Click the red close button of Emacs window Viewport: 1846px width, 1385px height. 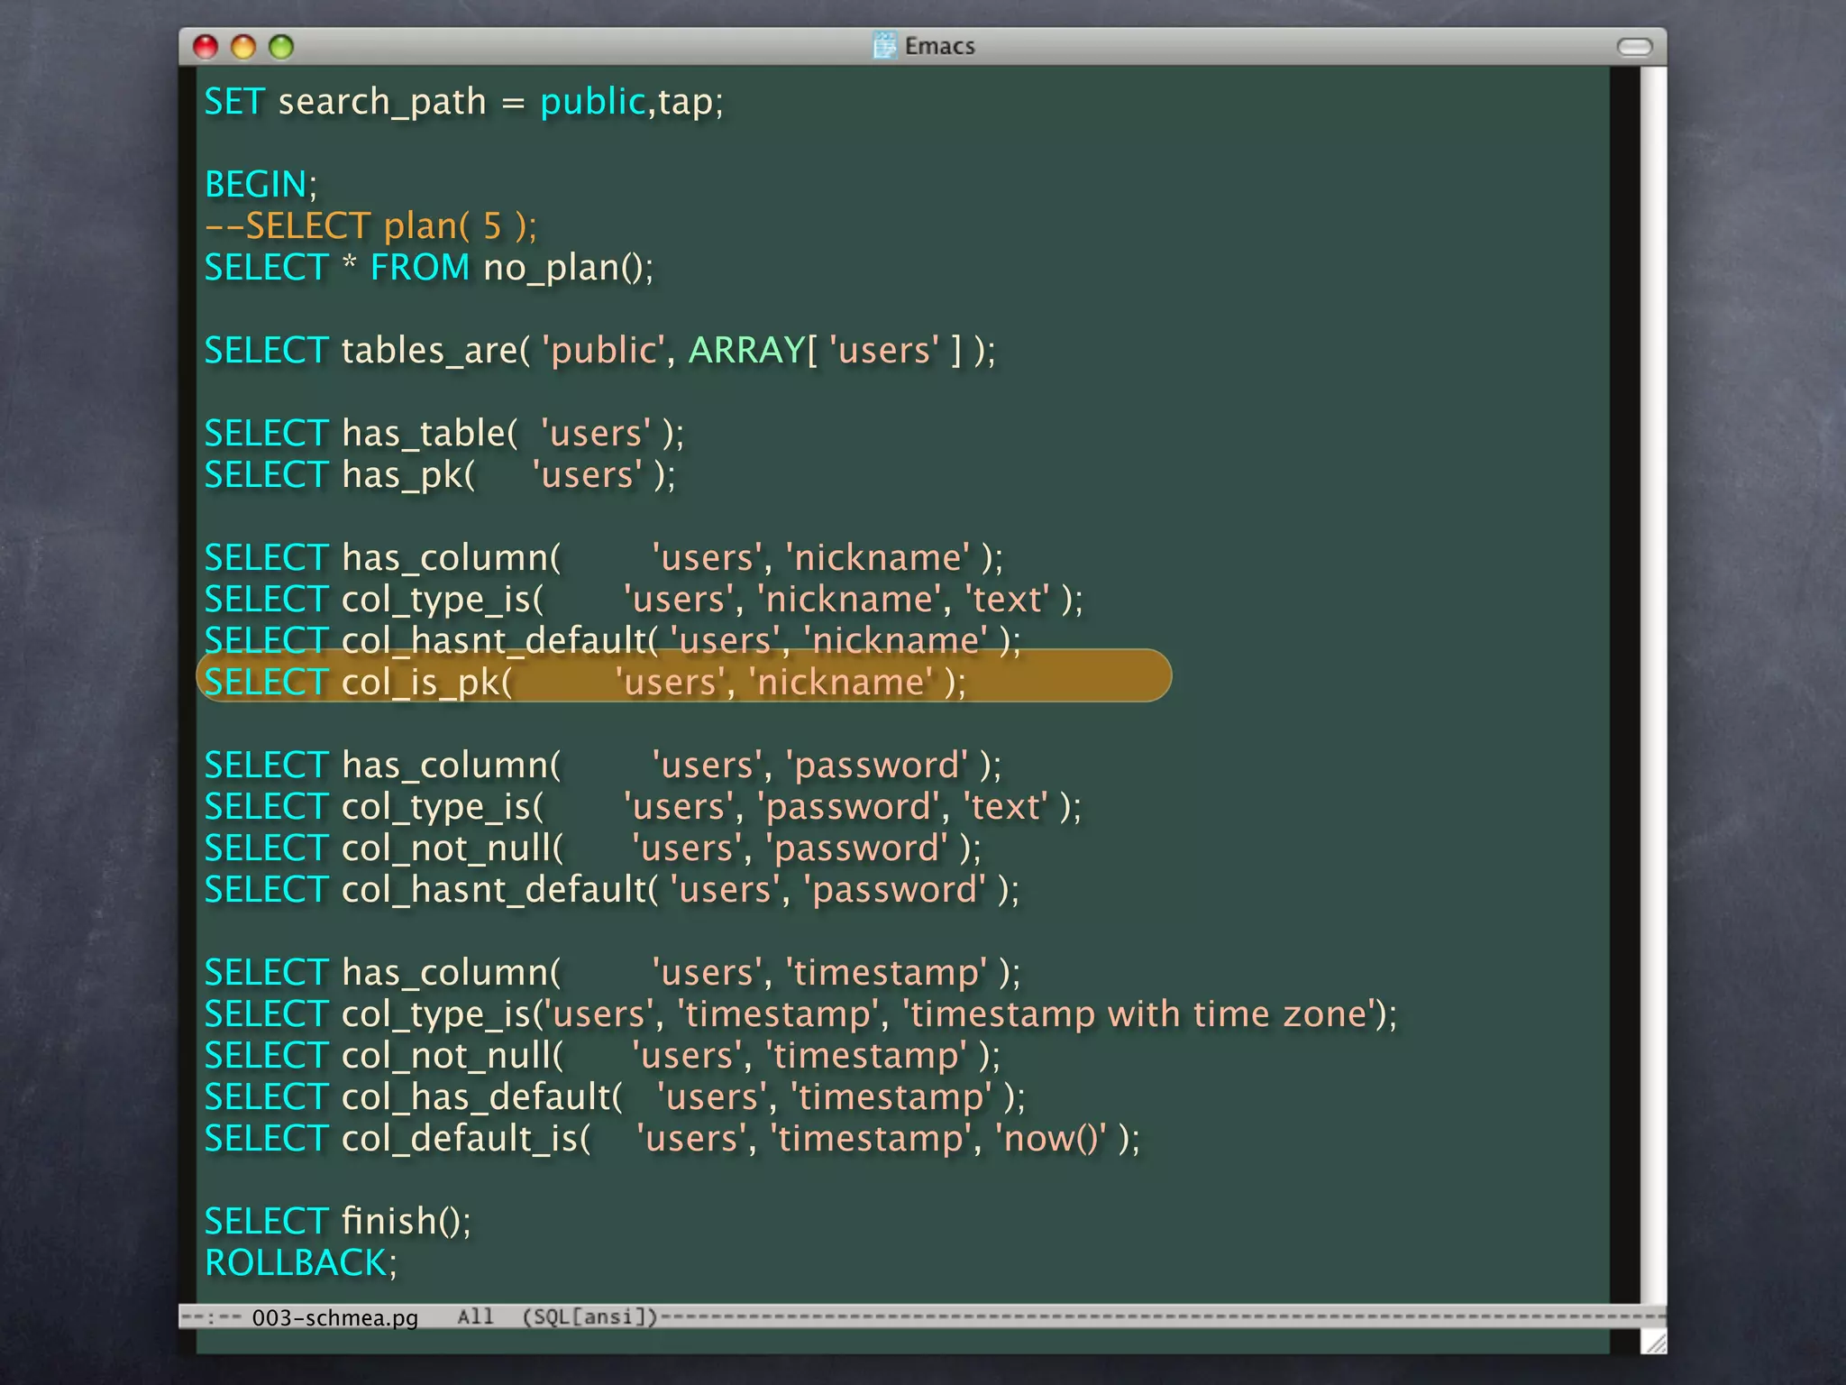(x=206, y=46)
